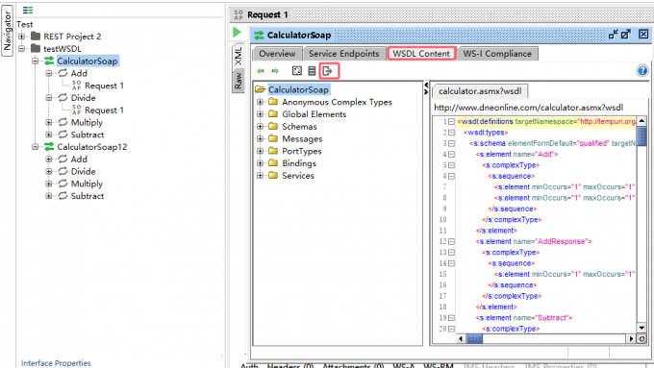654x368 pixels.
Task: Click the green back arrow in WSDL toolbar
Action: 261,71
